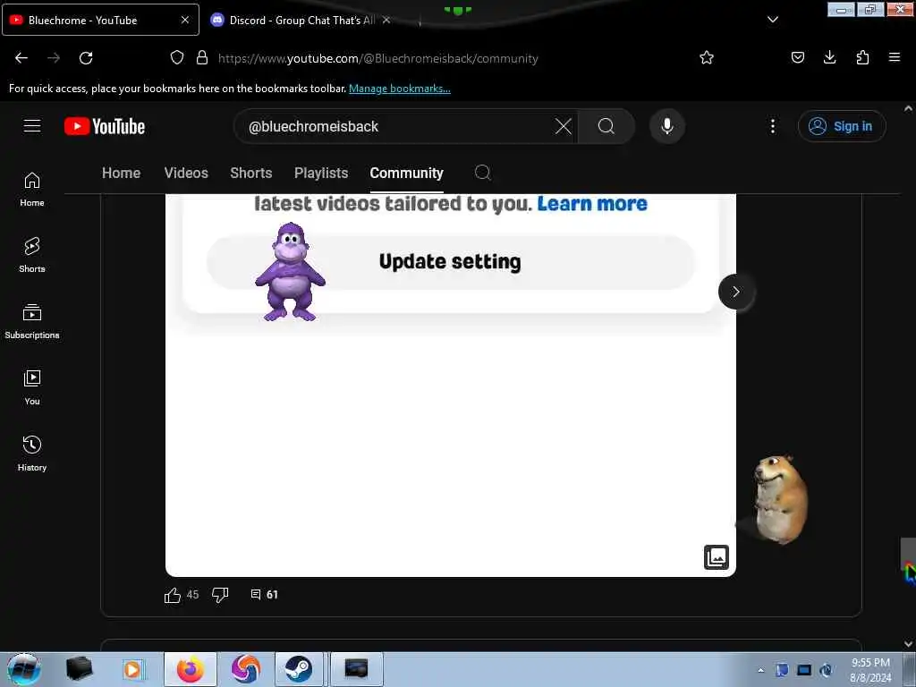The width and height of the screenshot is (916, 687).
Task: Advance to the next post image
Action: pyautogui.click(x=735, y=292)
